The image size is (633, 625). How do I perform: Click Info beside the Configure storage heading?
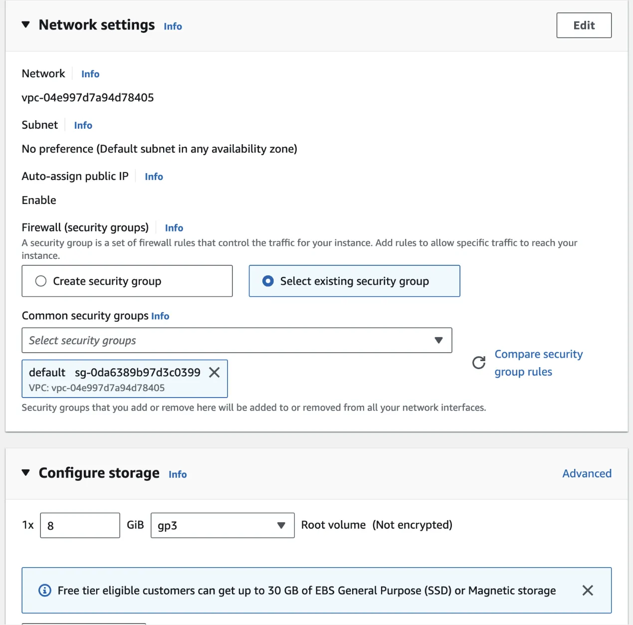(177, 474)
